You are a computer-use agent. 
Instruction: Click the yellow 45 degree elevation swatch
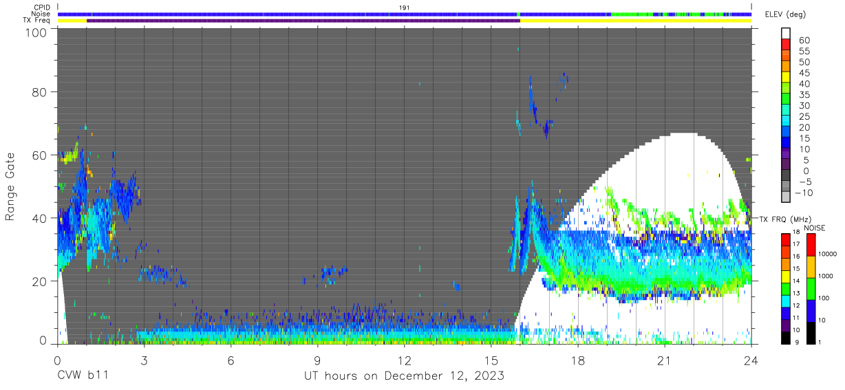[x=787, y=78]
